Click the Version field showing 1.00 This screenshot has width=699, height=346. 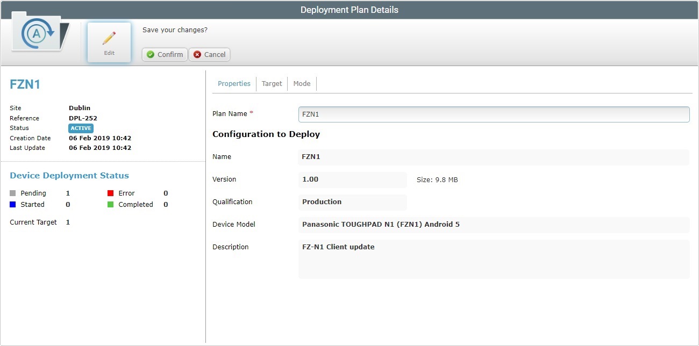[x=353, y=179]
